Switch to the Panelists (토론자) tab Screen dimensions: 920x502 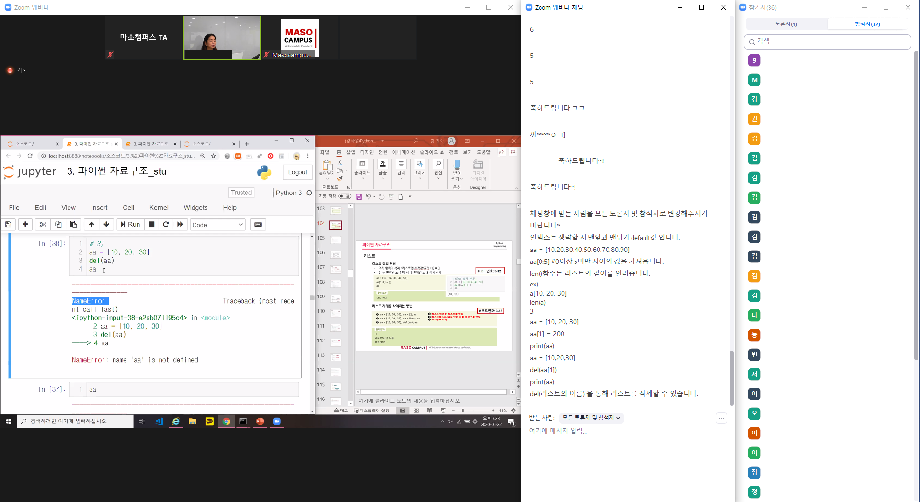(786, 24)
